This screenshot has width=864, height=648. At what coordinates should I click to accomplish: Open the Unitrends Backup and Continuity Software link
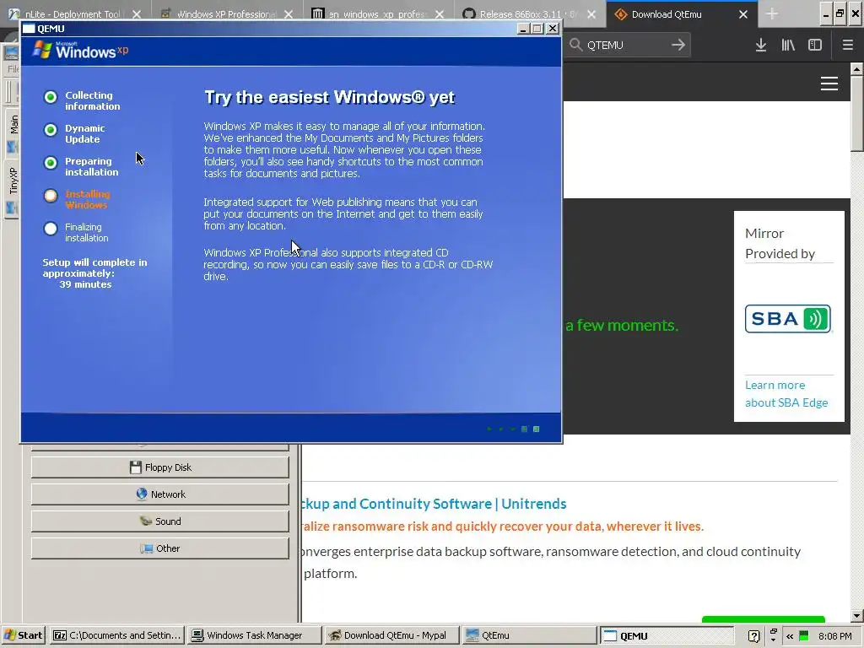[435, 504]
